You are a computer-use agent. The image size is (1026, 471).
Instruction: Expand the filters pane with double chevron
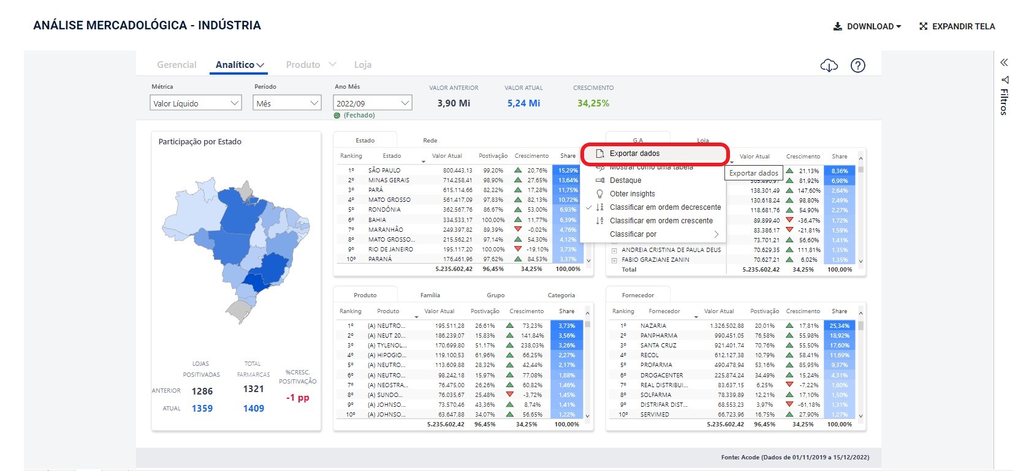[1004, 62]
